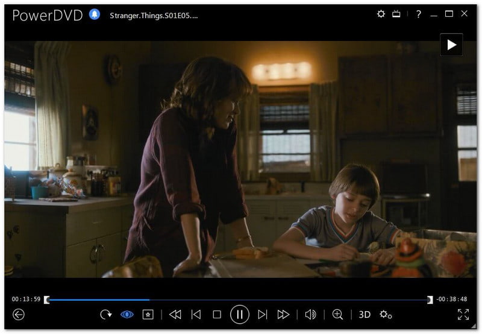Open PowerDVD settings gear in title bar
Viewport: 482px width, 334px height.
pyautogui.click(x=381, y=14)
